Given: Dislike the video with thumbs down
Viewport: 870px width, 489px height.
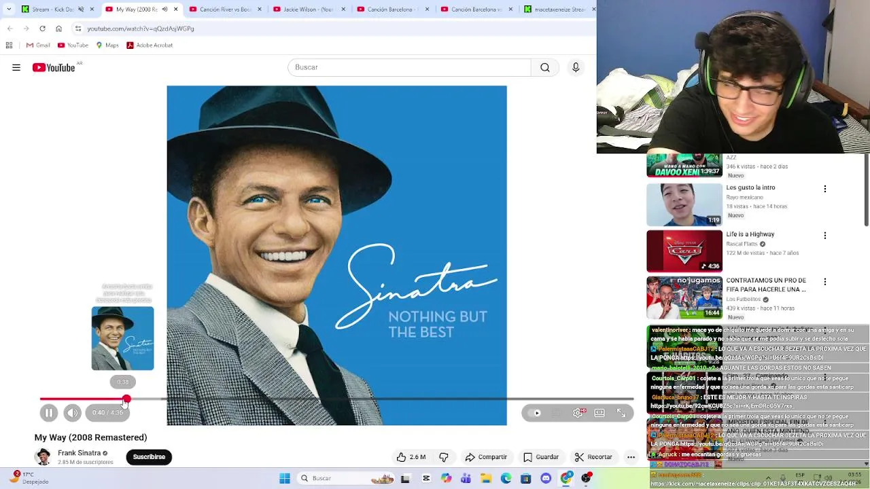Looking at the screenshot, I should pyautogui.click(x=444, y=457).
